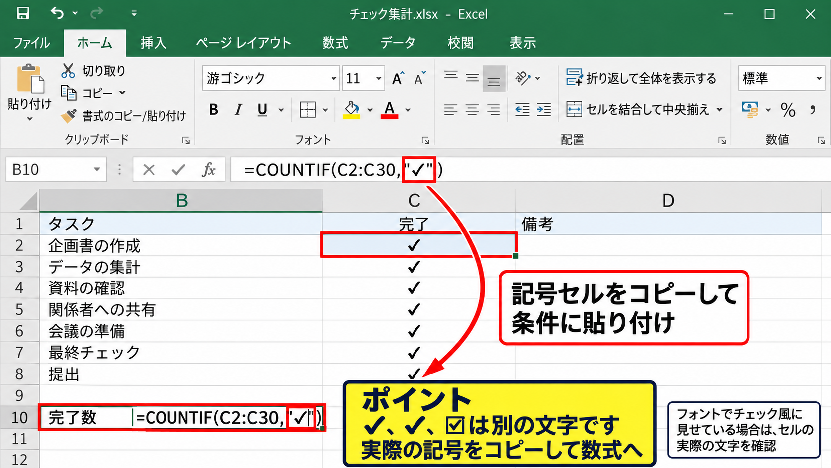This screenshot has width=831, height=468.
Task: Toggle Bold formatting
Action: (214, 109)
